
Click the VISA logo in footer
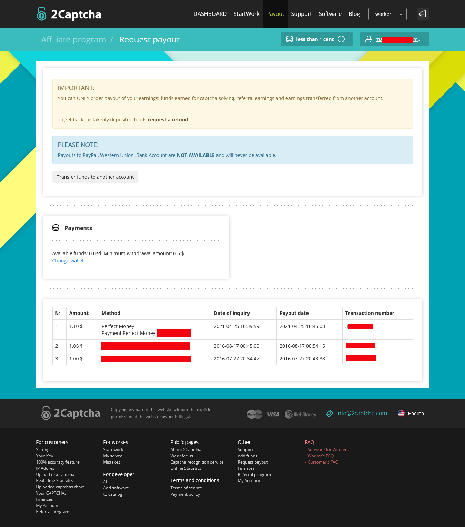coord(273,414)
